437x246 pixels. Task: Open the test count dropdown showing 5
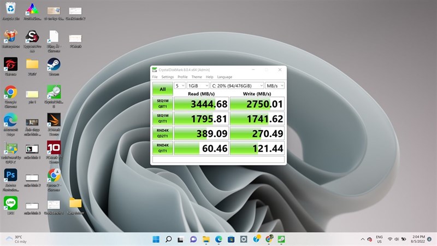[180, 86]
